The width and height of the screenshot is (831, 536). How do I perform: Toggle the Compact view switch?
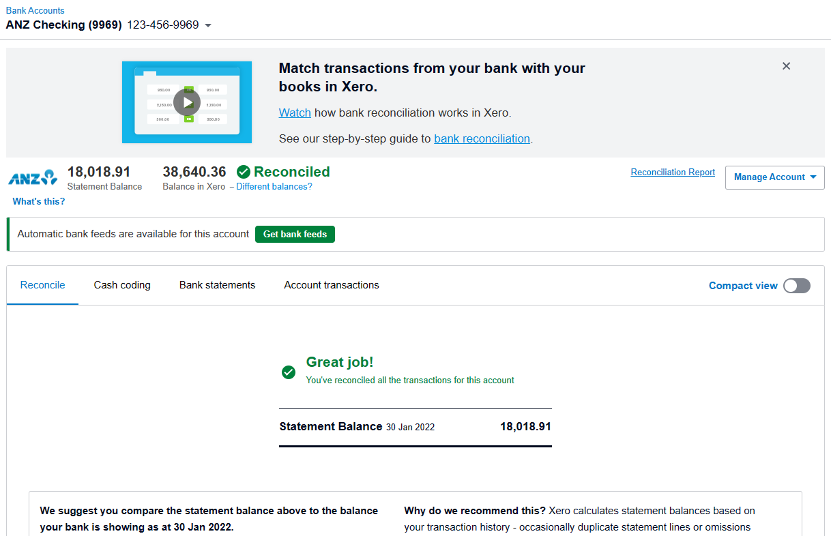point(796,286)
